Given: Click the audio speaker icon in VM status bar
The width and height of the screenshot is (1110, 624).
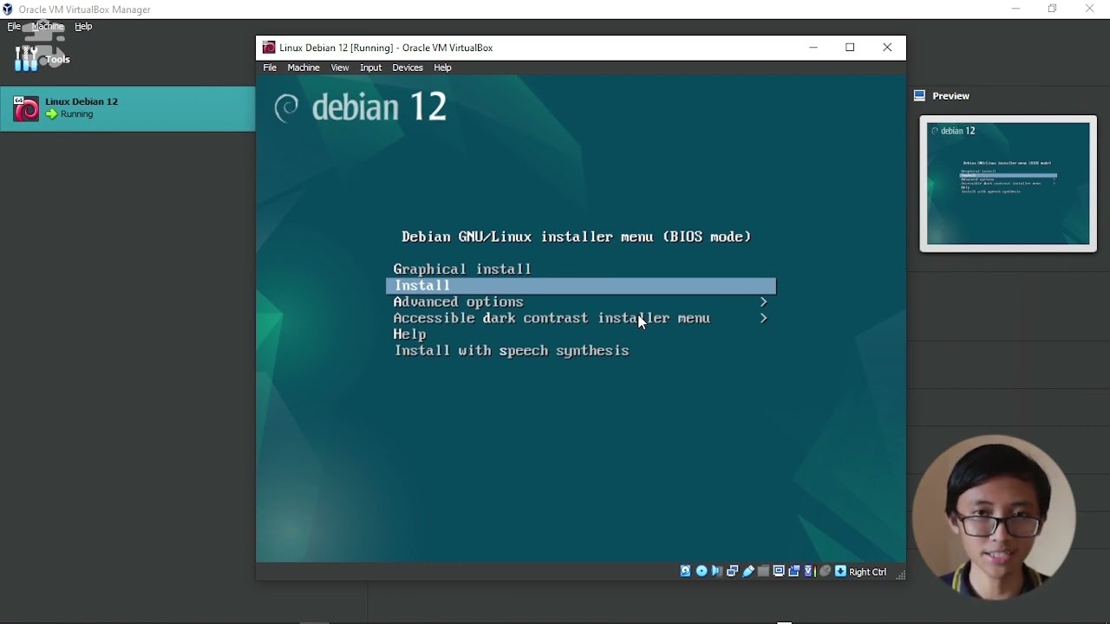Looking at the screenshot, I should (x=717, y=571).
